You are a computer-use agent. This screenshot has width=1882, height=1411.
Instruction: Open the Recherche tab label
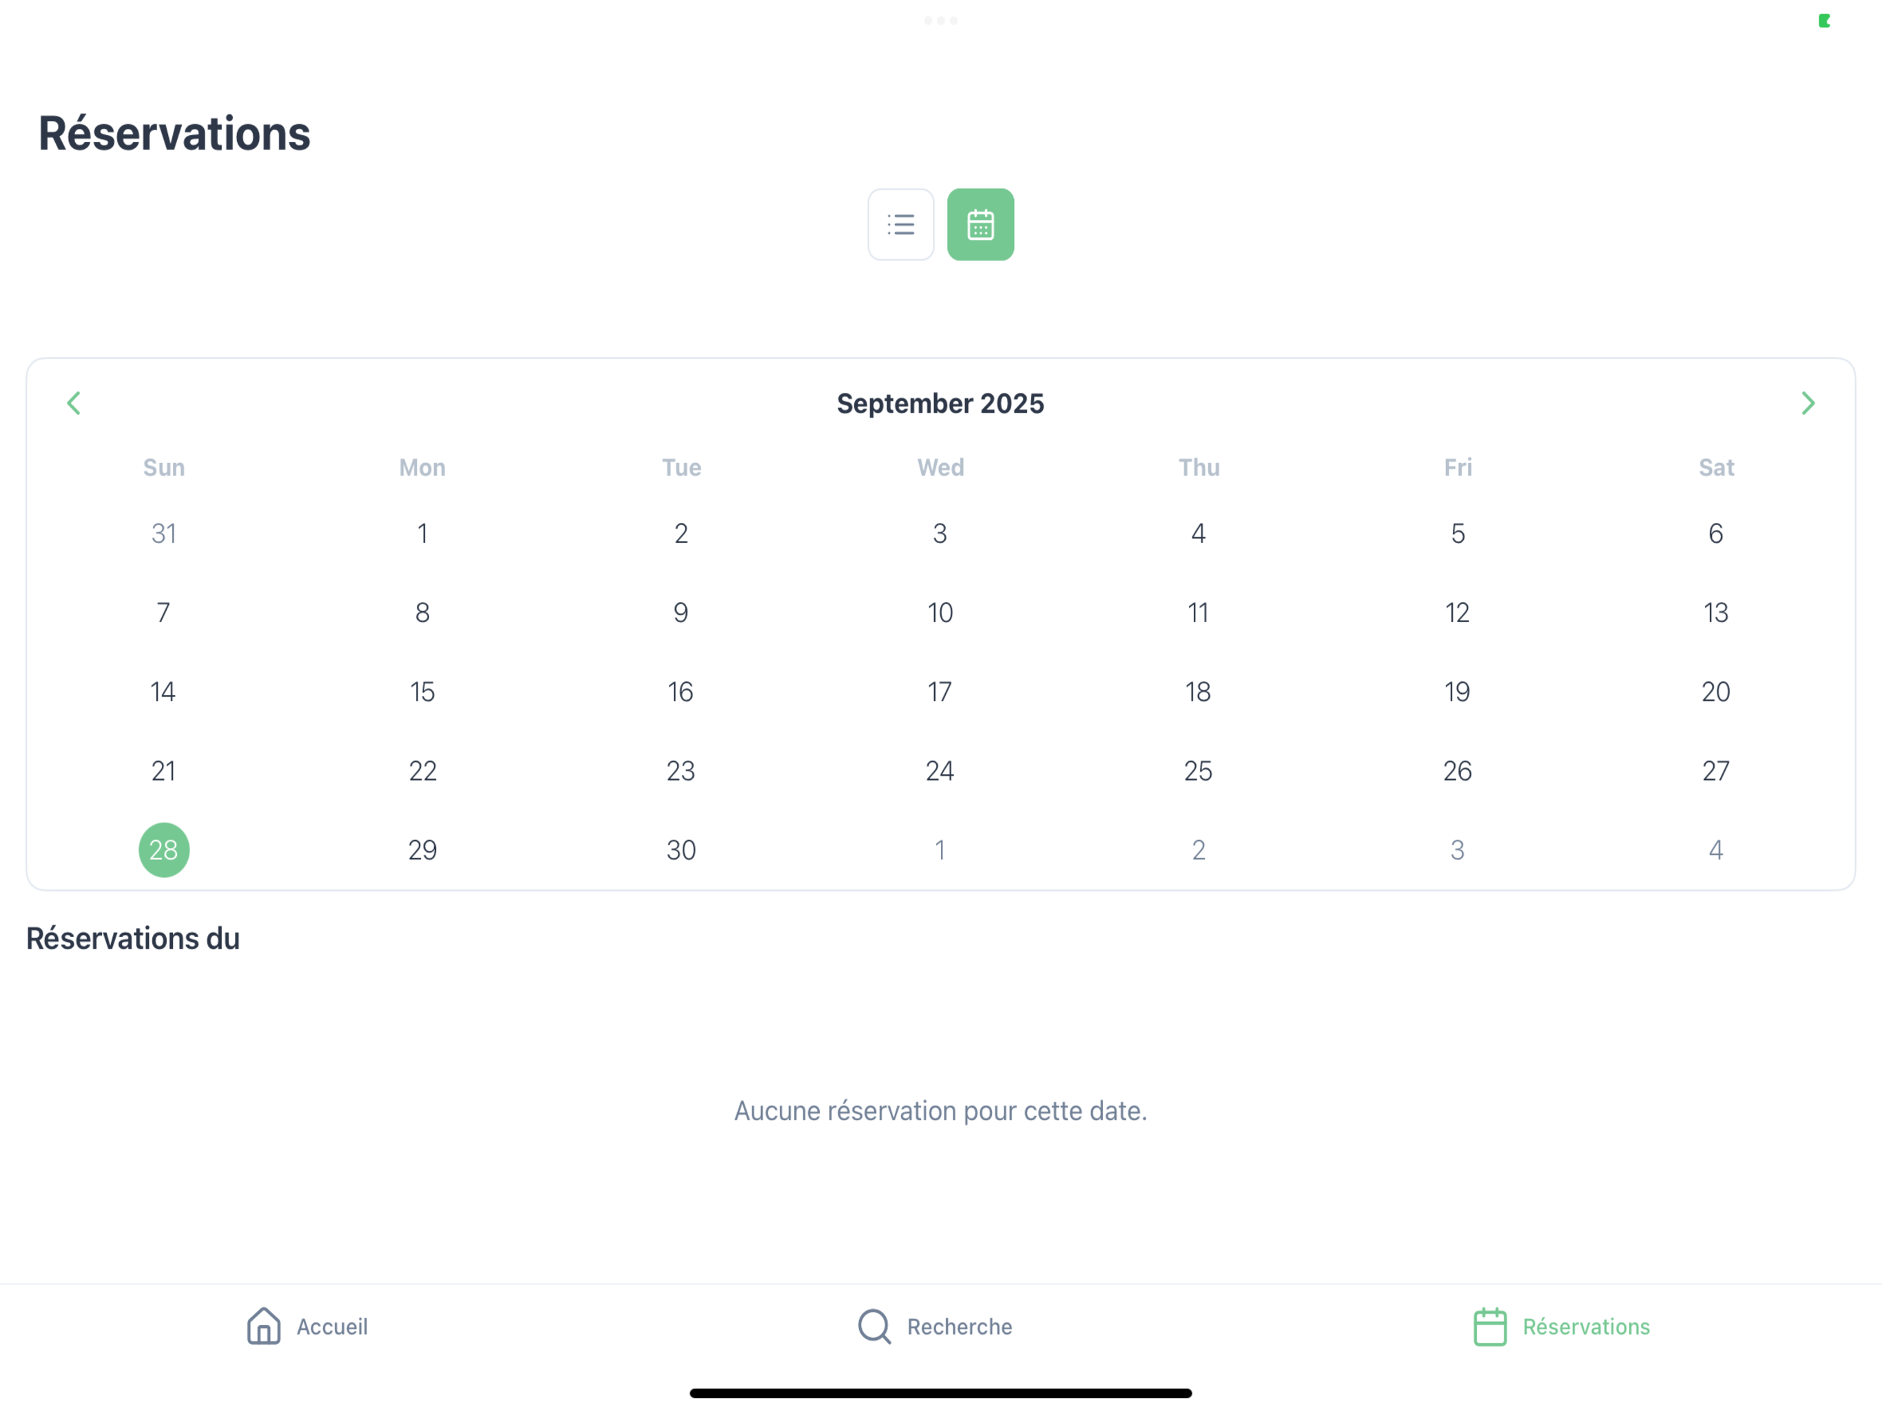(960, 1327)
